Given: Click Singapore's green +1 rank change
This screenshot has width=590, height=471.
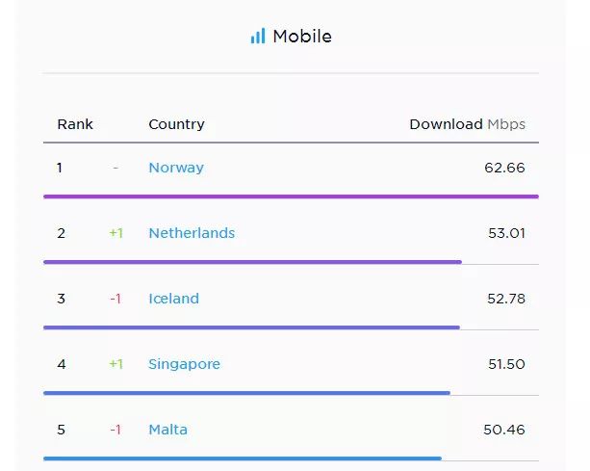Looking at the screenshot, I should point(115,364).
